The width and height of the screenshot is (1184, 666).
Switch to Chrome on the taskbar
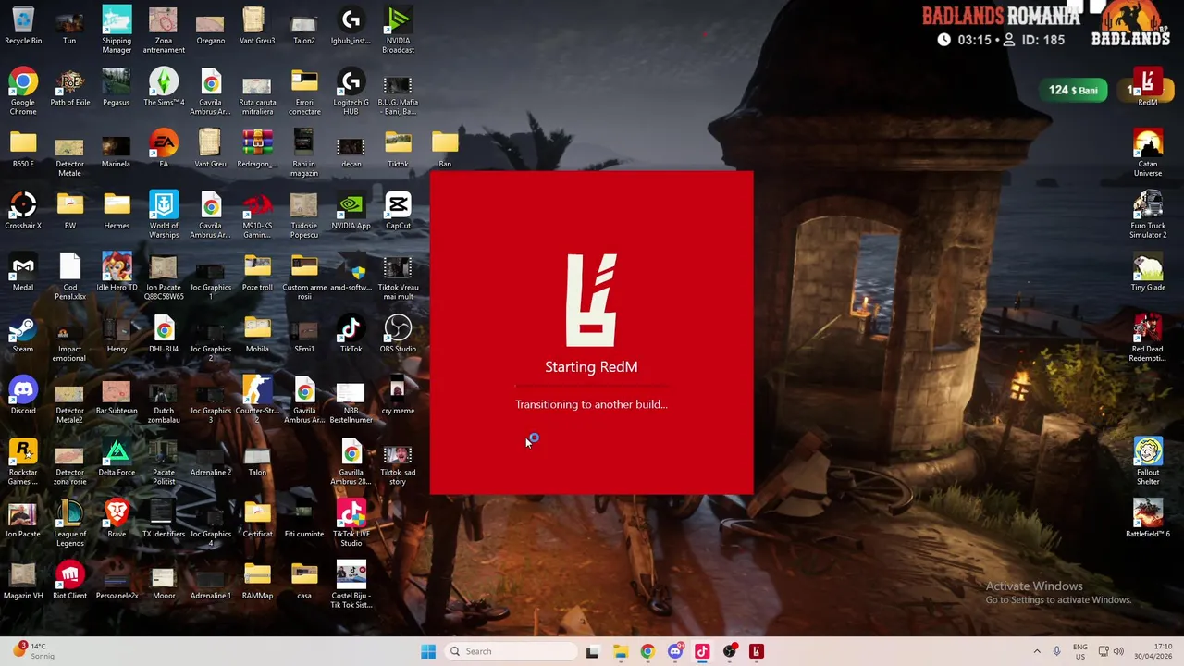(x=647, y=651)
